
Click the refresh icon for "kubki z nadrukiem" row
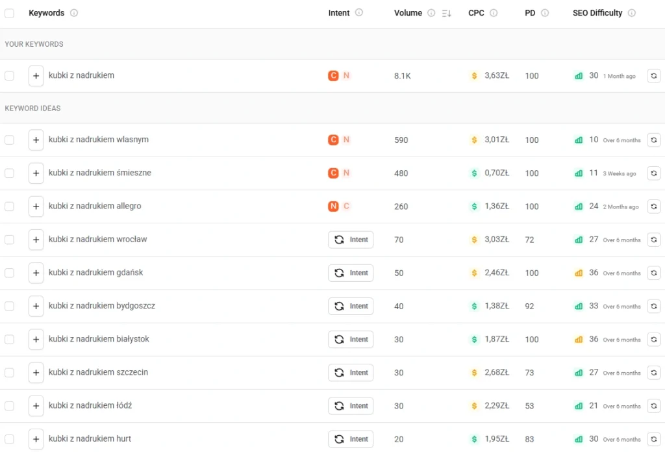pos(654,76)
